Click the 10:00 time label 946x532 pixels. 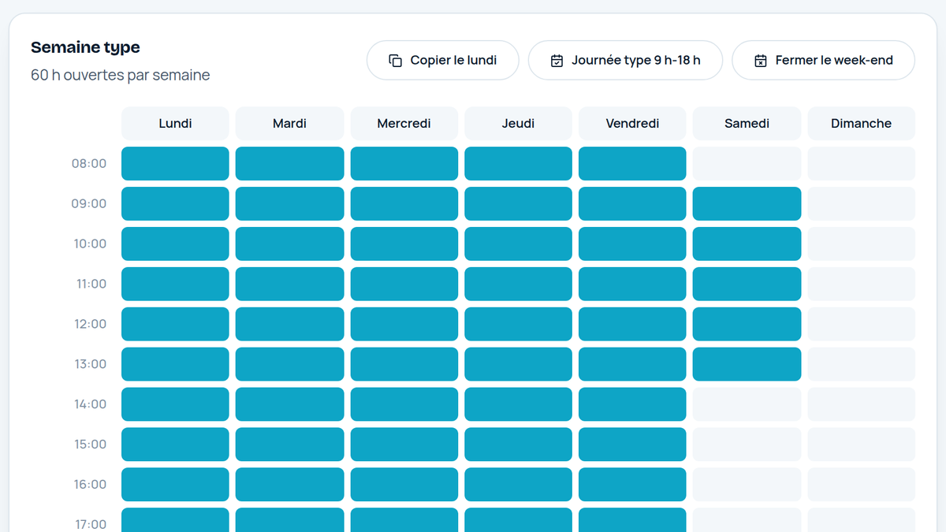90,244
